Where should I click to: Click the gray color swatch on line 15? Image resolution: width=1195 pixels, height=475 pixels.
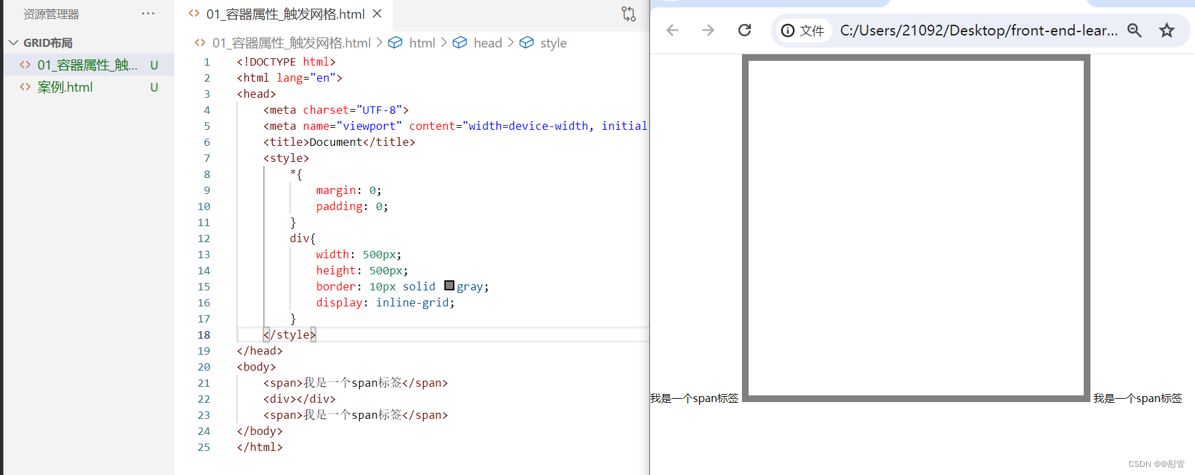pos(449,286)
